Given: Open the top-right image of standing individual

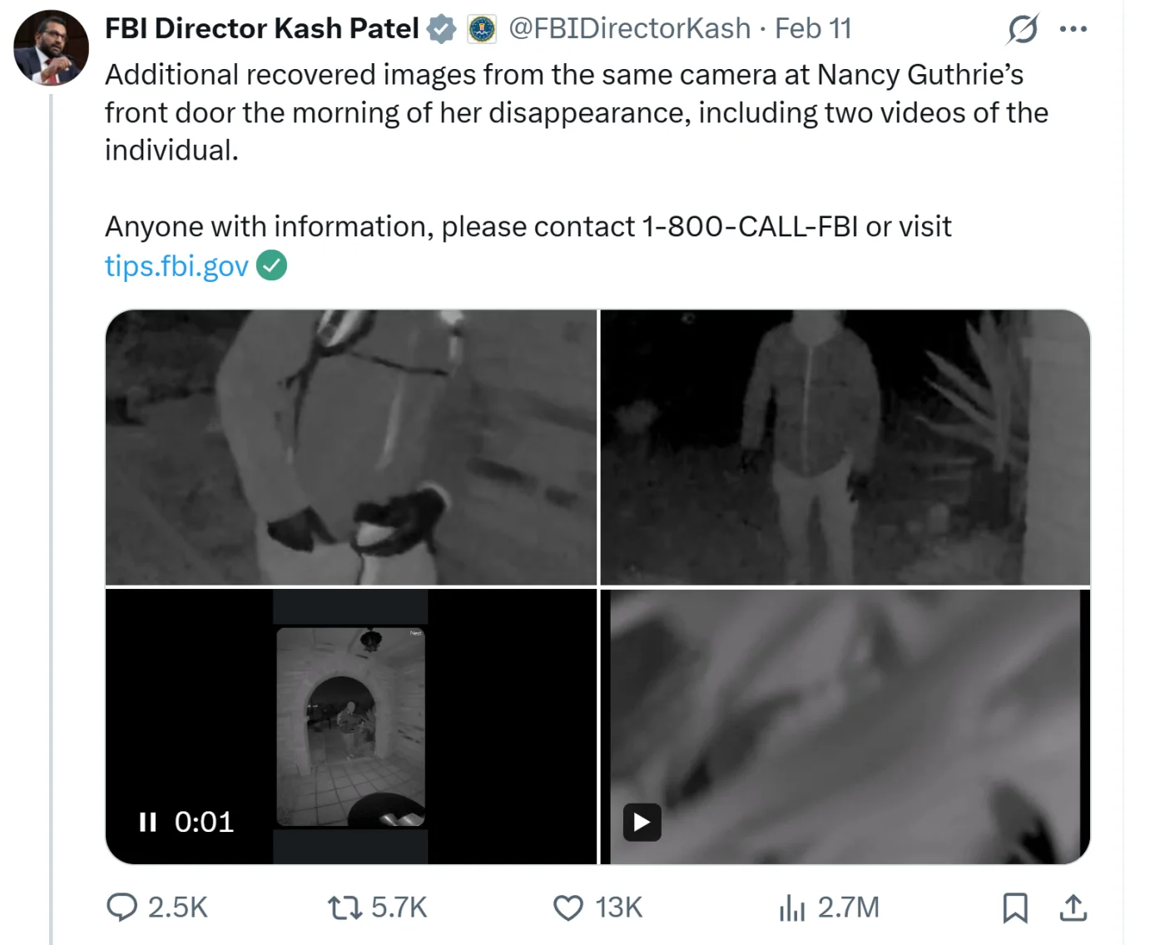Looking at the screenshot, I should point(845,448).
